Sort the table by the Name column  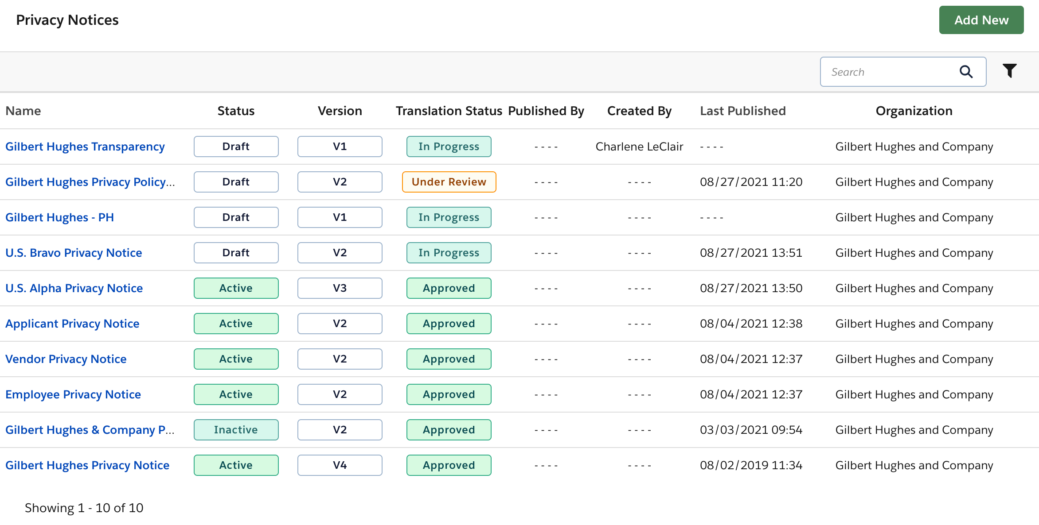(23, 111)
